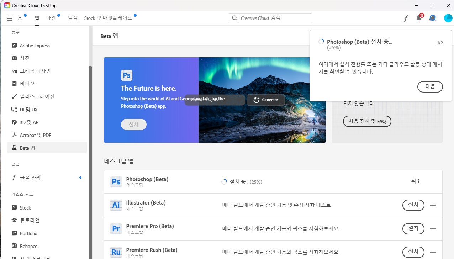454x259 pixels.
Task: Open more options for Illustrator (Beta)
Action: point(433,205)
